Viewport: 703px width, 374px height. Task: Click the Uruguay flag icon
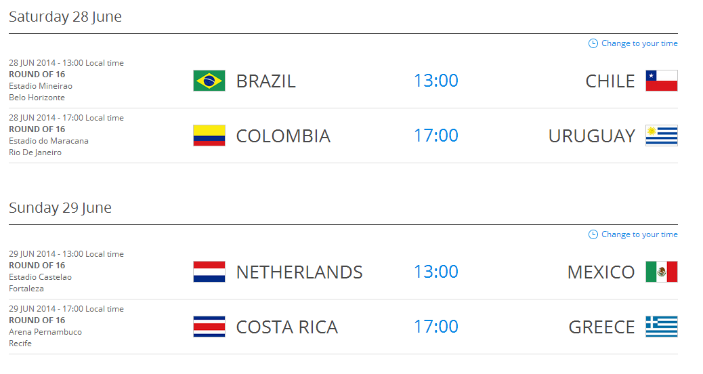pos(661,136)
